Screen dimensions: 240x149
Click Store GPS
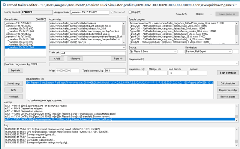pyautogui.click(x=181, y=14)
